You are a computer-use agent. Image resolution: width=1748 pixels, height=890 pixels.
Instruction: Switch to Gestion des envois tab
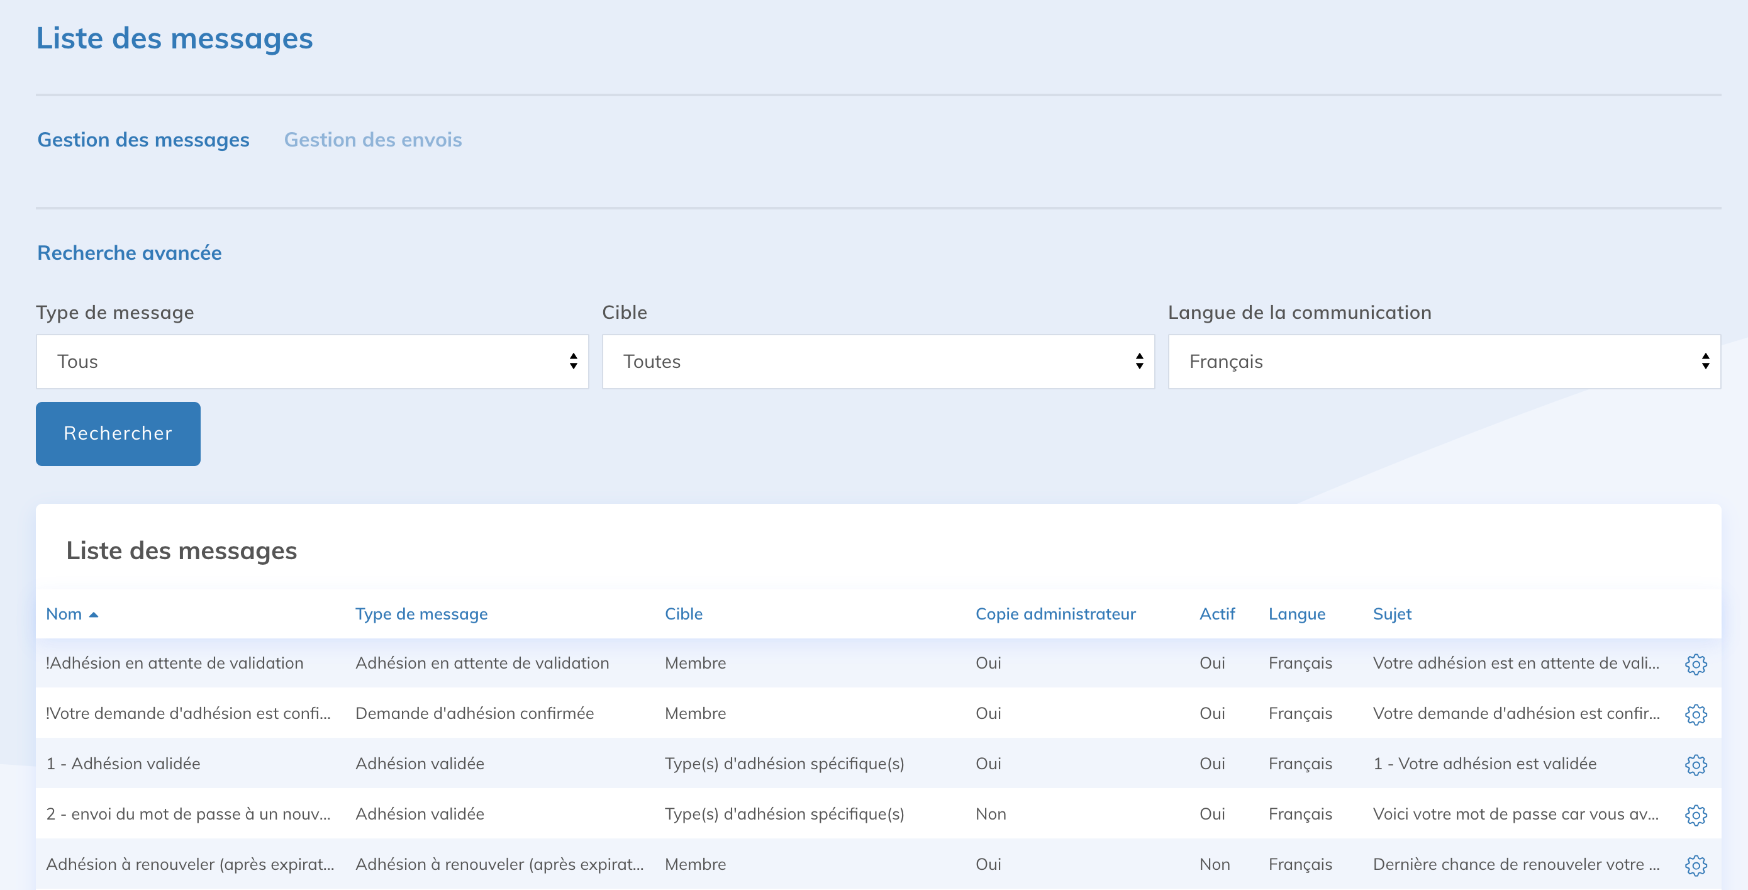372,140
